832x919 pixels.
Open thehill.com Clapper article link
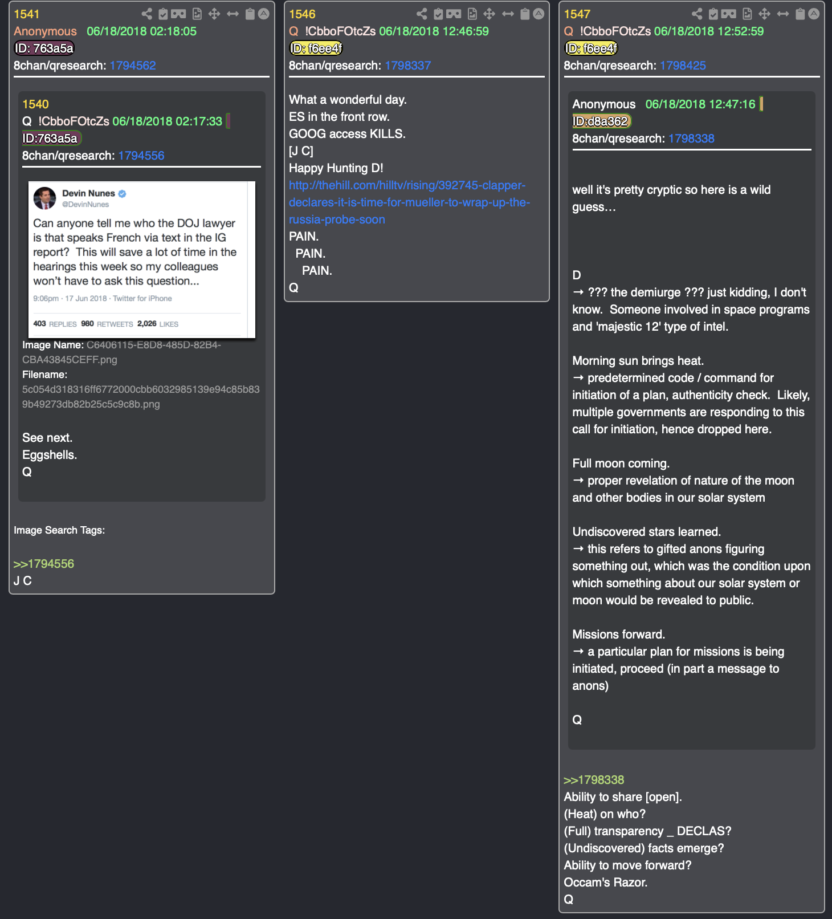pos(409,202)
